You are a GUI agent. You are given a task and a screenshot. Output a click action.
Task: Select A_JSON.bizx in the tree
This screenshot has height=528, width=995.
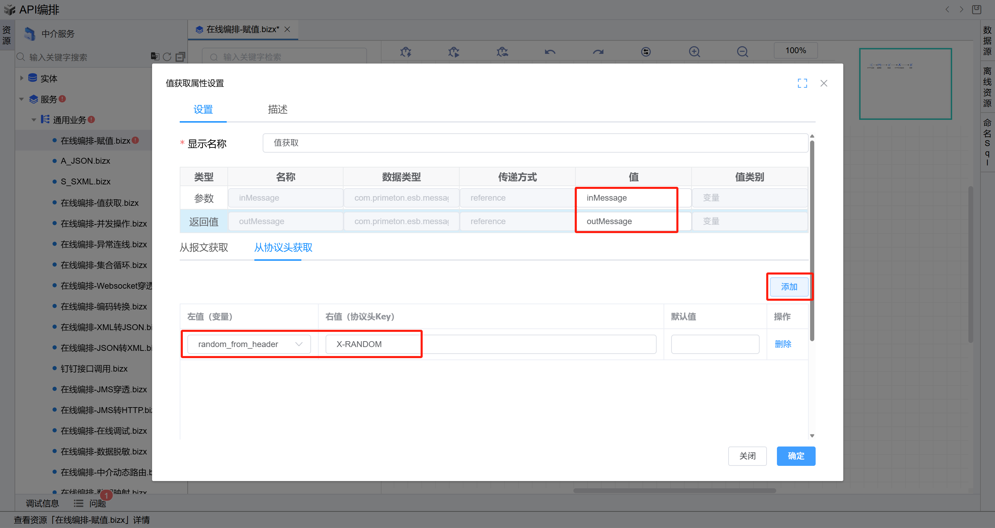pyautogui.click(x=85, y=161)
